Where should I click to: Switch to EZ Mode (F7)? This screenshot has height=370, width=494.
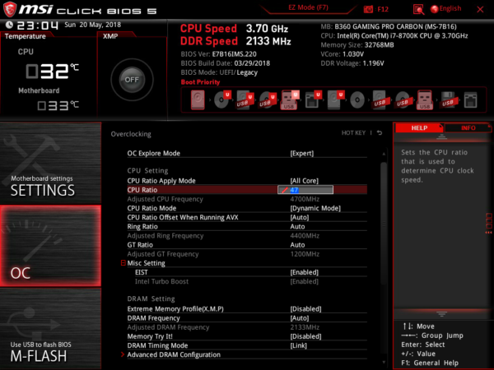click(308, 7)
